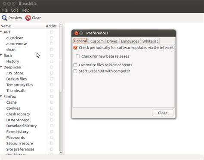Click the red Clean icon
Image resolution: width=204 pixels, height=160 pixels.
click(28, 18)
